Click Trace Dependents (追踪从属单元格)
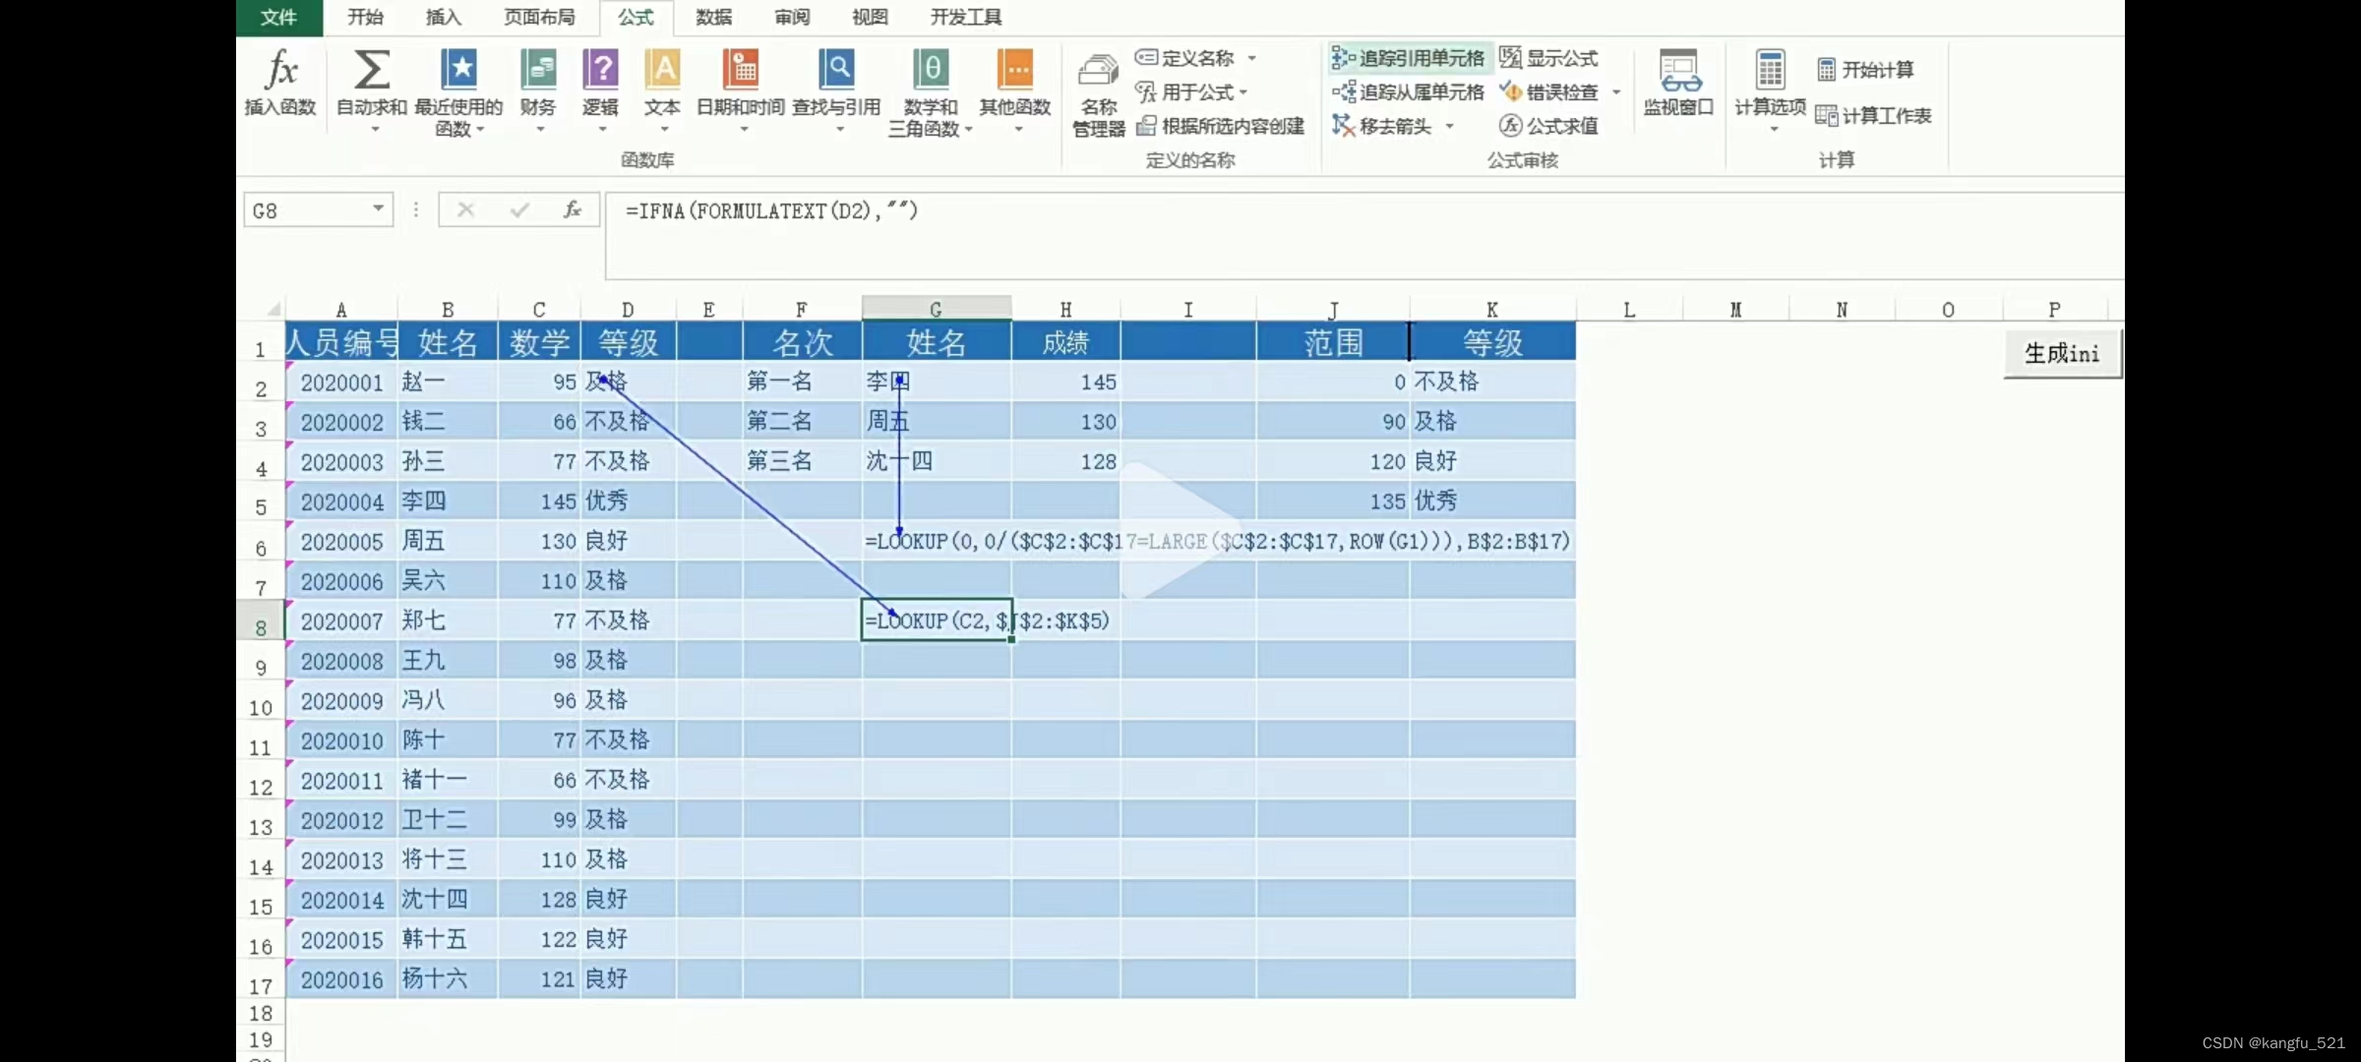Image resolution: width=2361 pixels, height=1062 pixels. pyautogui.click(x=1408, y=92)
